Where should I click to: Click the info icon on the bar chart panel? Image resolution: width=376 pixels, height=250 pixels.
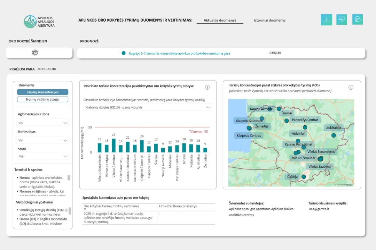click(x=207, y=87)
